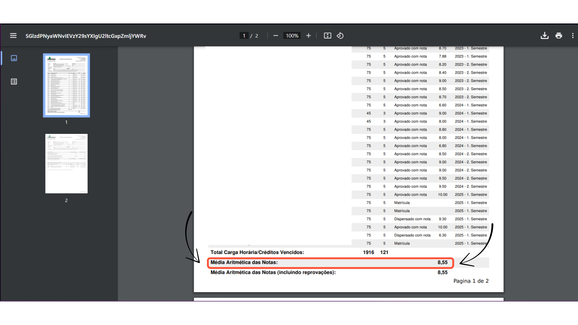Switch to document outline view
Screen dimensions: 578x325
pyautogui.click(x=14, y=82)
